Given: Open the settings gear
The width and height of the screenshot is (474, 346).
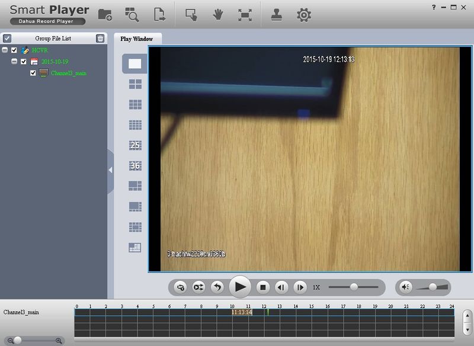Looking at the screenshot, I should tap(304, 14).
